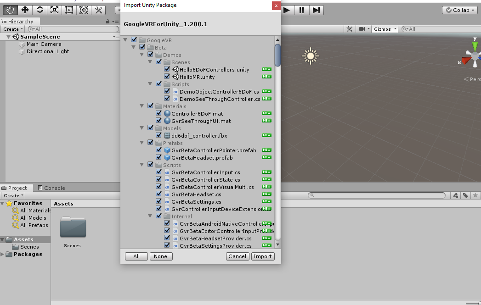Select the custom editor tools icon

tap(98, 10)
